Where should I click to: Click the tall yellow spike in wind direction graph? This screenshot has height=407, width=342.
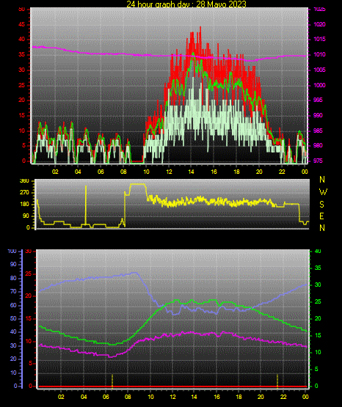[x=86, y=205]
